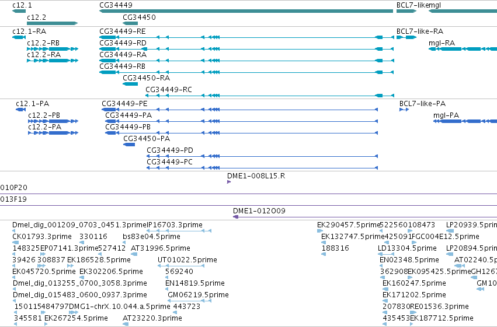The width and height of the screenshot is (497, 327).
Task: Click the EK160247.5prime EST glyph
Action: coord(385,289)
